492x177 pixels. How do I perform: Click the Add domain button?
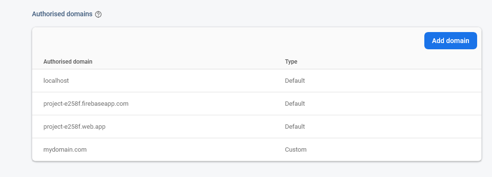tap(451, 41)
